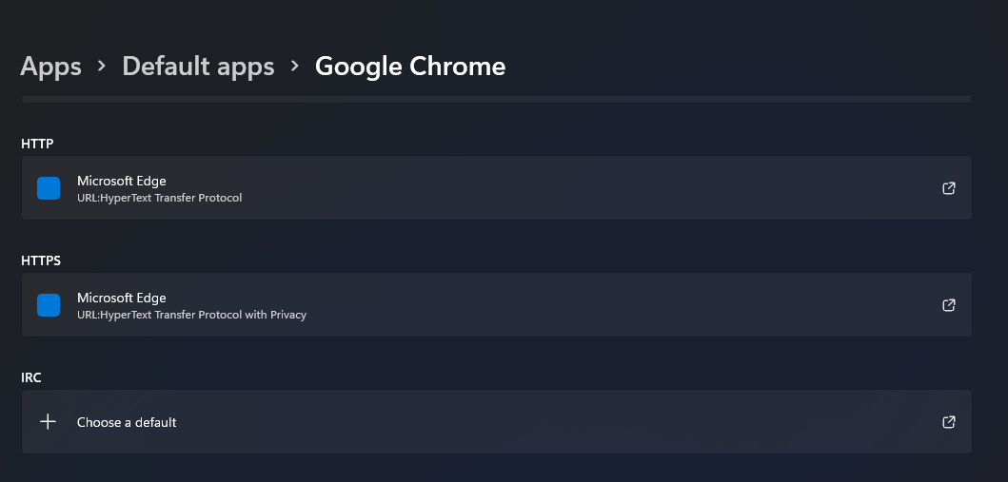
Task: Select the Microsoft Edge name under HTTPS
Action: tap(122, 298)
